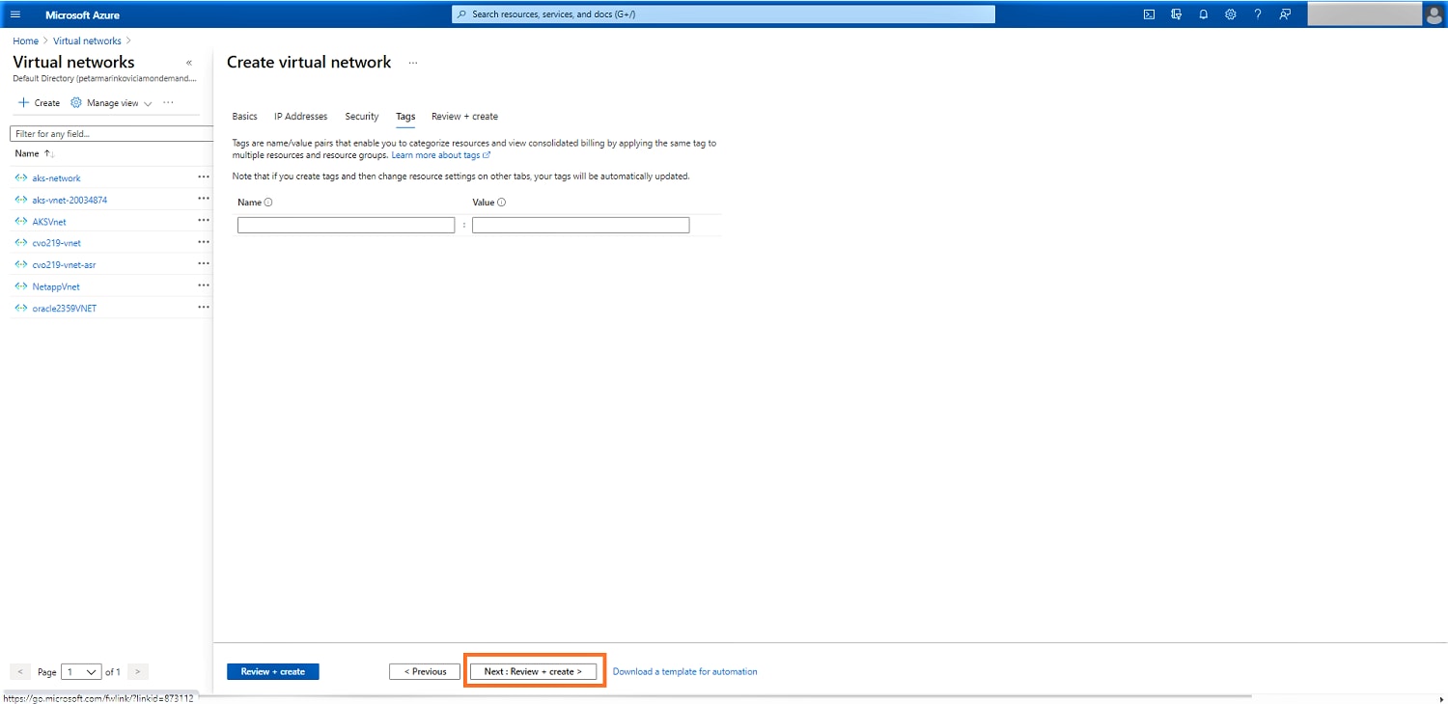Open the portal settings gear
The image size is (1448, 704).
click(1230, 14)
